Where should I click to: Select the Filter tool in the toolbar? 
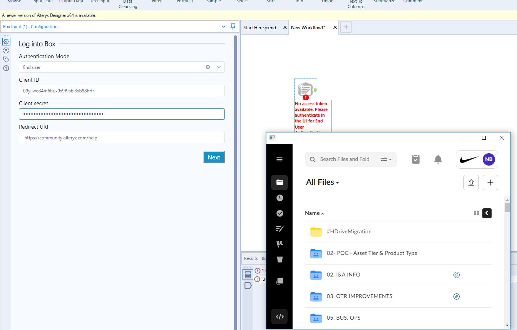[157, 2]
